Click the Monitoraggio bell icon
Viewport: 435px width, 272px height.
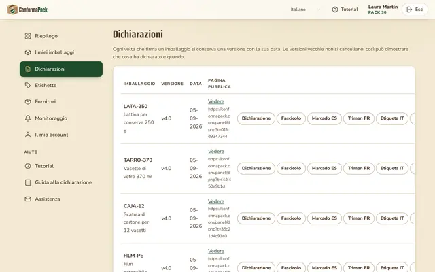point(28,118)
